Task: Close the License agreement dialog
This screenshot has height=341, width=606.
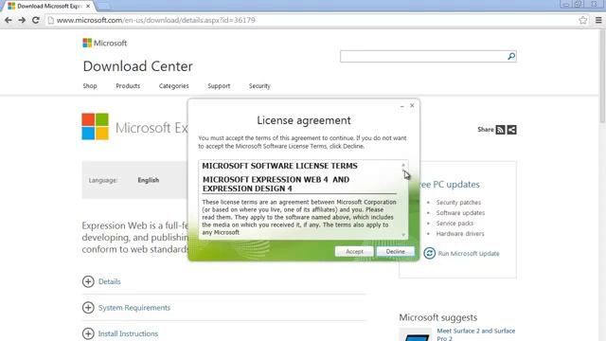Action: click(x=412, y=105)
